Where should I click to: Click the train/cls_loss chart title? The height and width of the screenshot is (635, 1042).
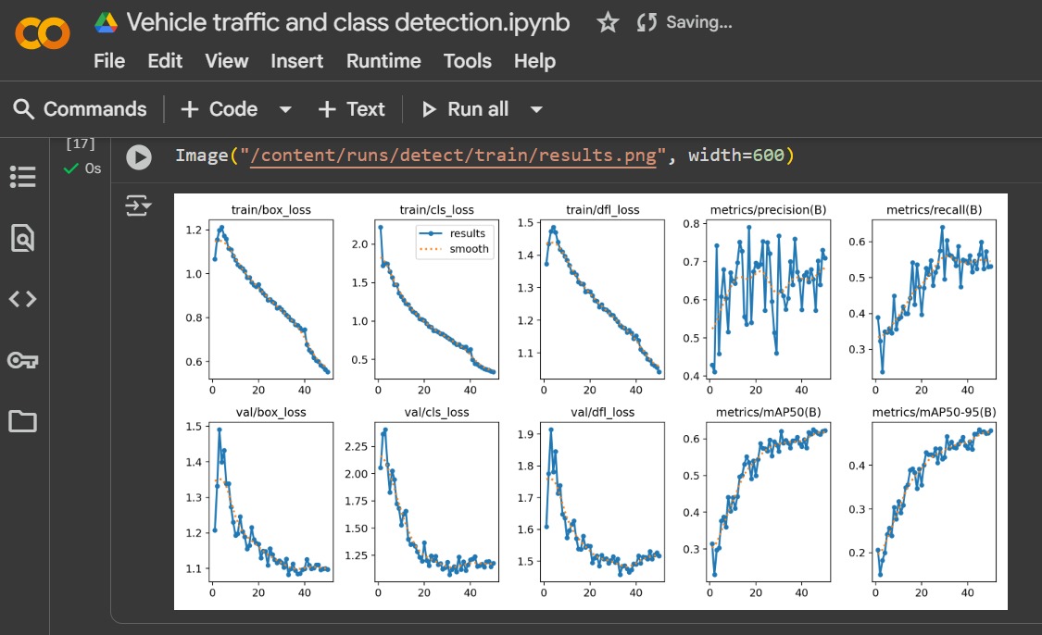[436, 210]
